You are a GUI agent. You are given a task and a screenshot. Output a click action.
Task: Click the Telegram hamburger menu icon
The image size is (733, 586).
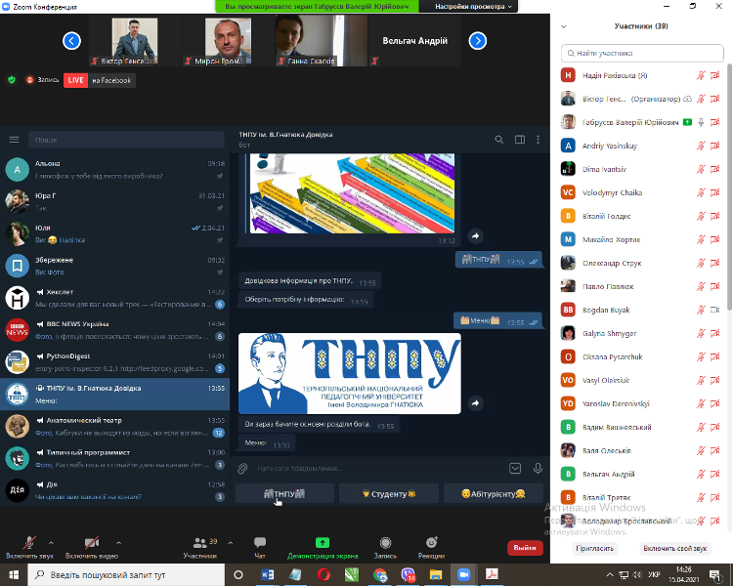tap(14, 140)
